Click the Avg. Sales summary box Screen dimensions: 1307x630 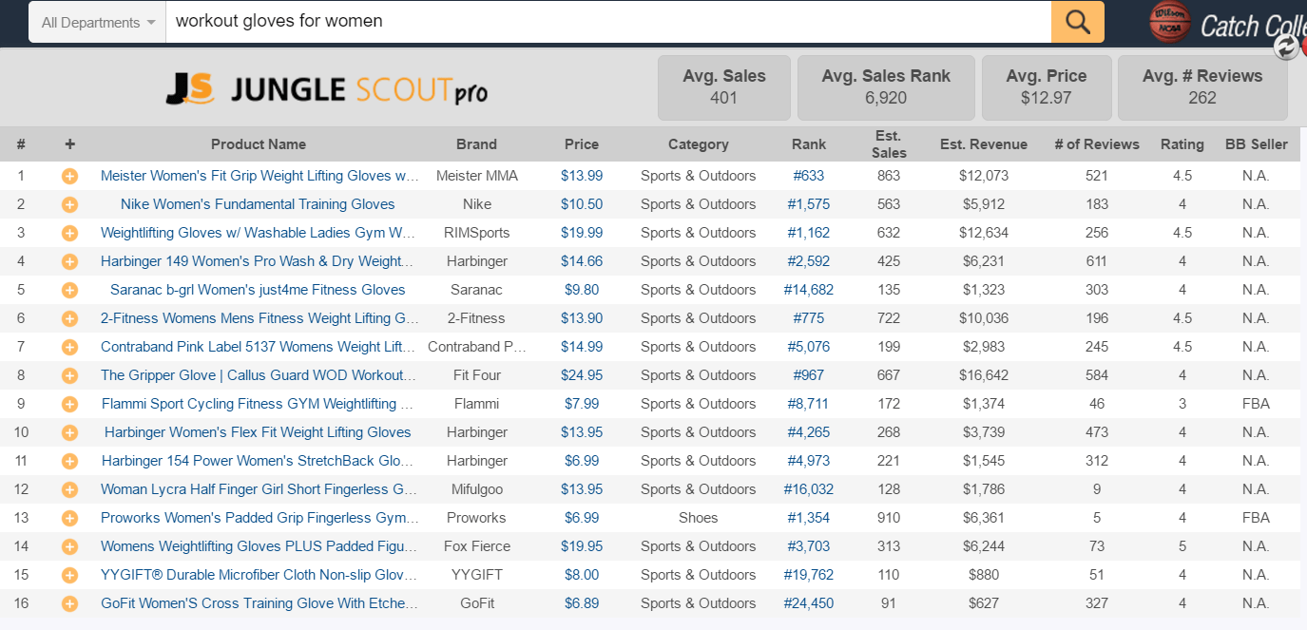pyautogui.click(x=723, y=87)
